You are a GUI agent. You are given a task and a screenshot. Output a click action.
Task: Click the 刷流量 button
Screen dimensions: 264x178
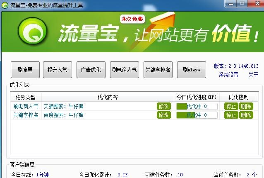pyautogui.click(x=25, y=70)
